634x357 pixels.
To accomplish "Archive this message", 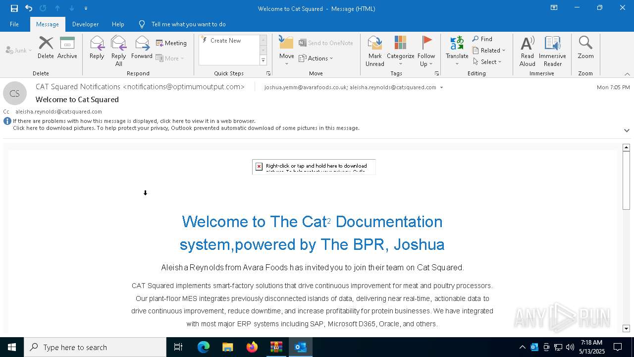I will pos(67,48).
